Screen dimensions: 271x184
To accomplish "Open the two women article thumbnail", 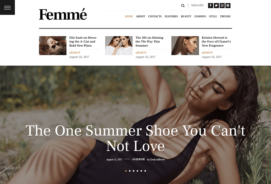I will click(x=119, y=45).
